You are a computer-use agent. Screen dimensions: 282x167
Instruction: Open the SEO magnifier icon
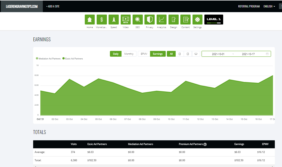138,20
